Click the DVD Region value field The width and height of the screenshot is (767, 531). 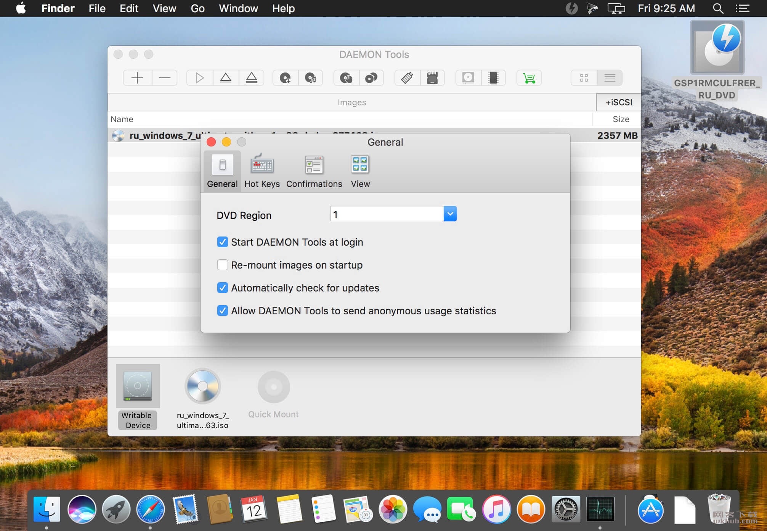[387, 214]
